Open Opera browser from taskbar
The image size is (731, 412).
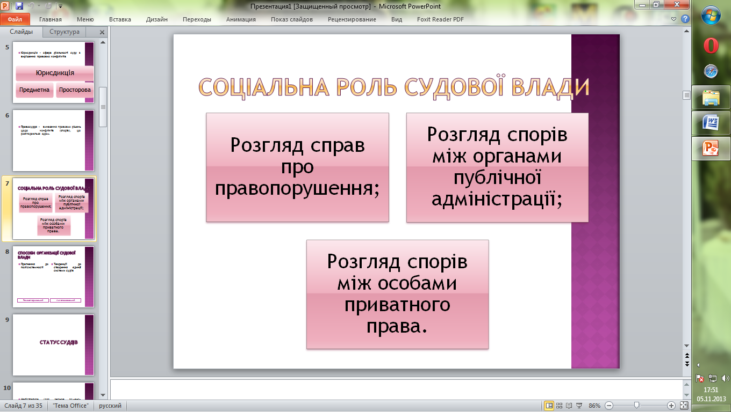tap(711, 46)
